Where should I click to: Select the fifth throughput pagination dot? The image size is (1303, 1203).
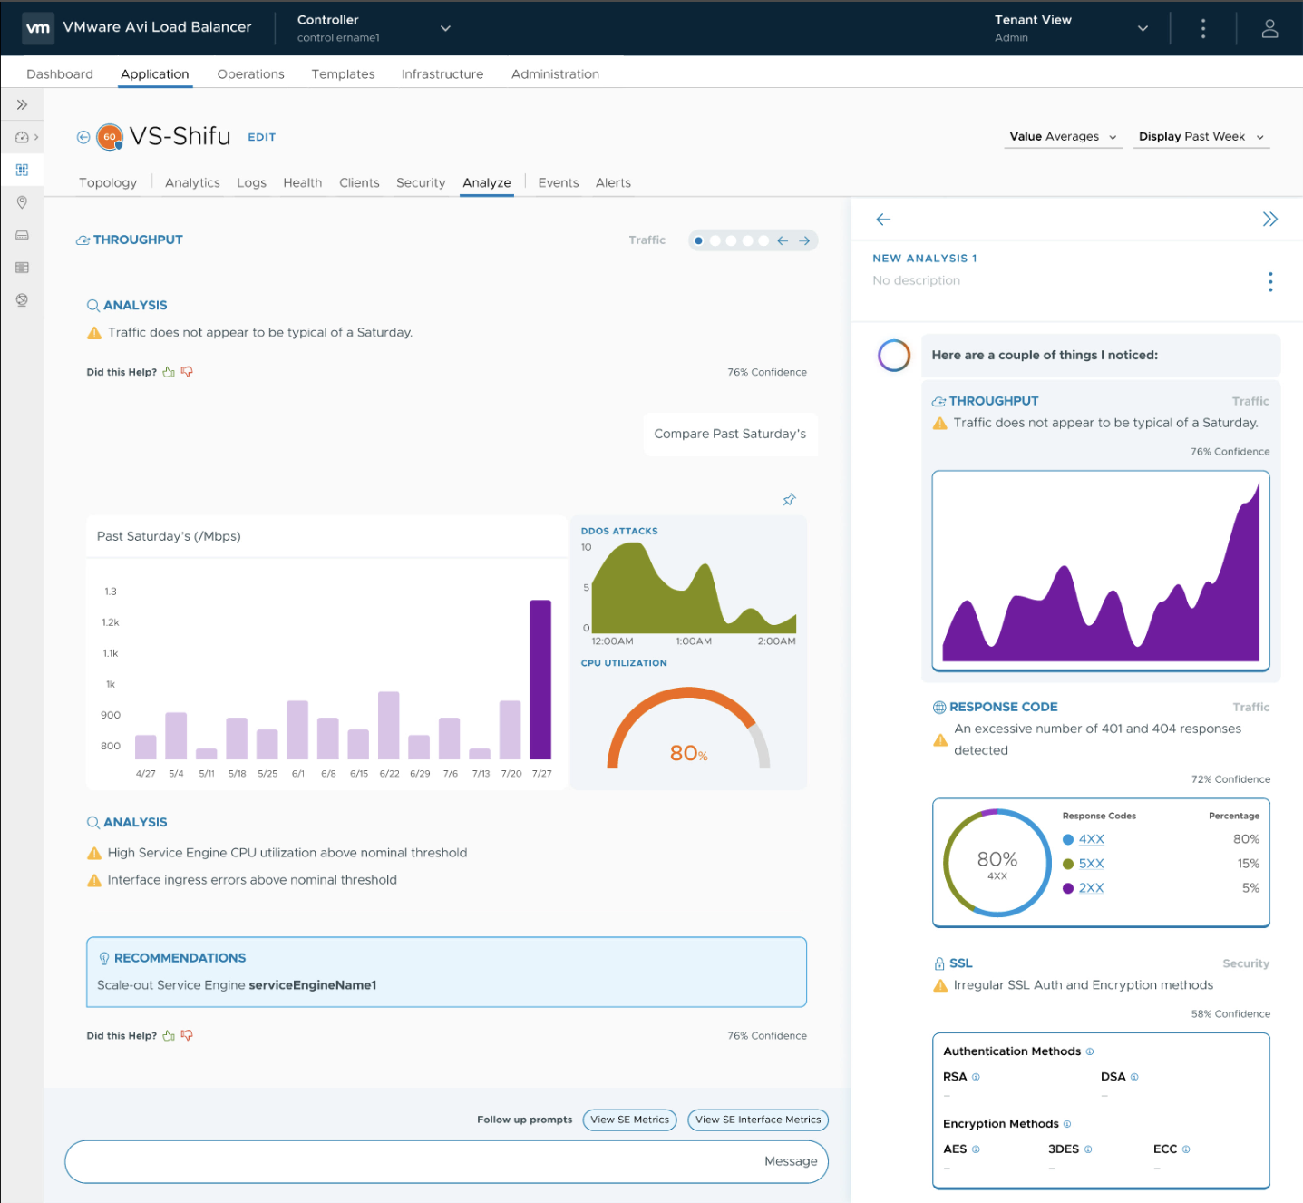coord(763,240)
